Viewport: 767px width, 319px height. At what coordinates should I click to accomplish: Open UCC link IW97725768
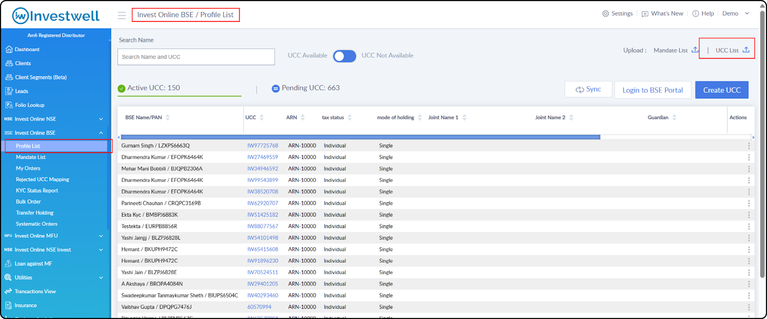[263, 146]
